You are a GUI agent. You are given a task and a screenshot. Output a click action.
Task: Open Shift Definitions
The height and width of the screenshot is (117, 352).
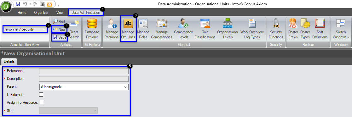pyautogui.click(x=320, y=29)
